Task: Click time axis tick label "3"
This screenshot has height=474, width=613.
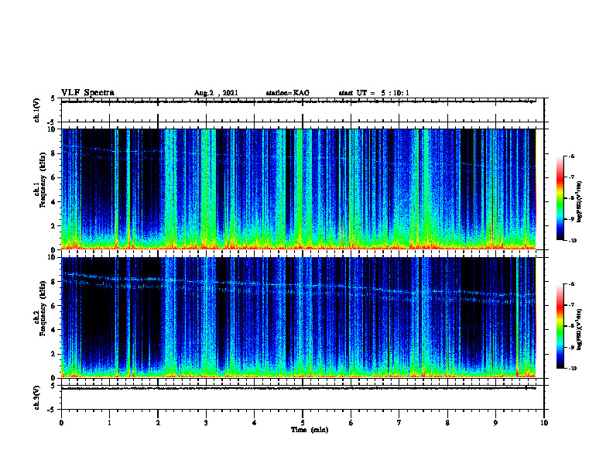Action: point(206,423)
